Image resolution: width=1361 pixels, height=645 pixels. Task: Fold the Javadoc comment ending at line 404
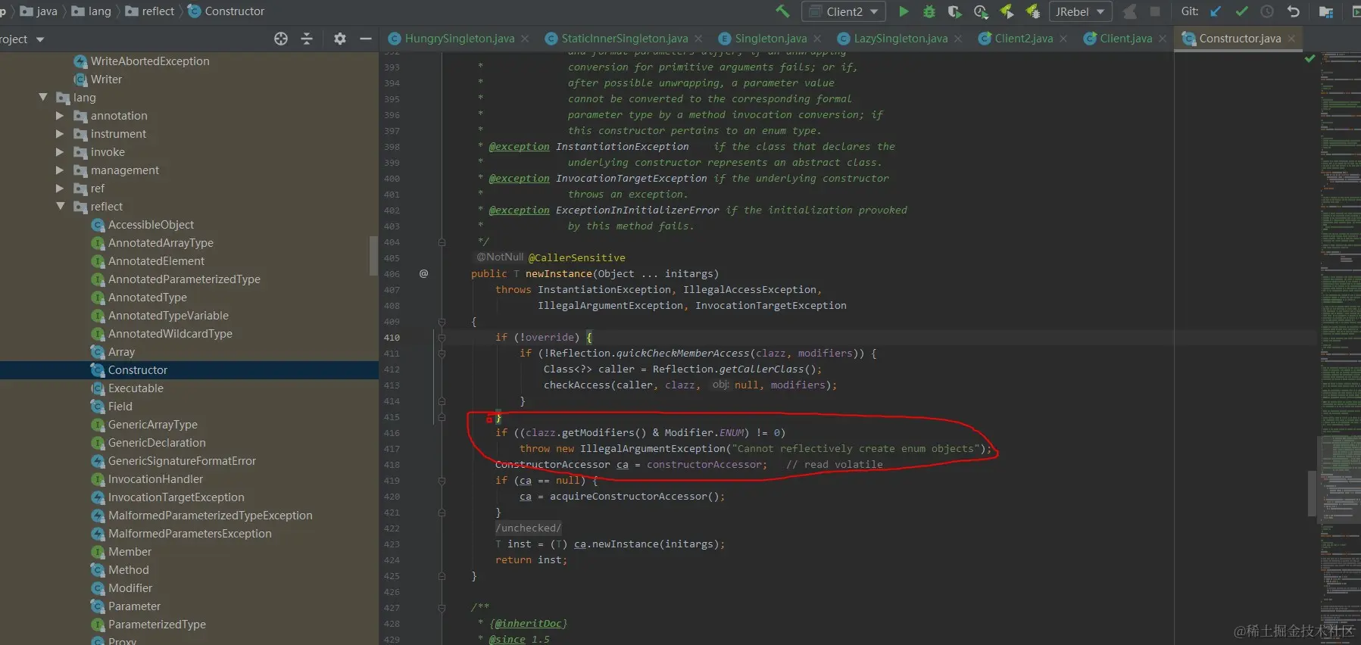442,242
